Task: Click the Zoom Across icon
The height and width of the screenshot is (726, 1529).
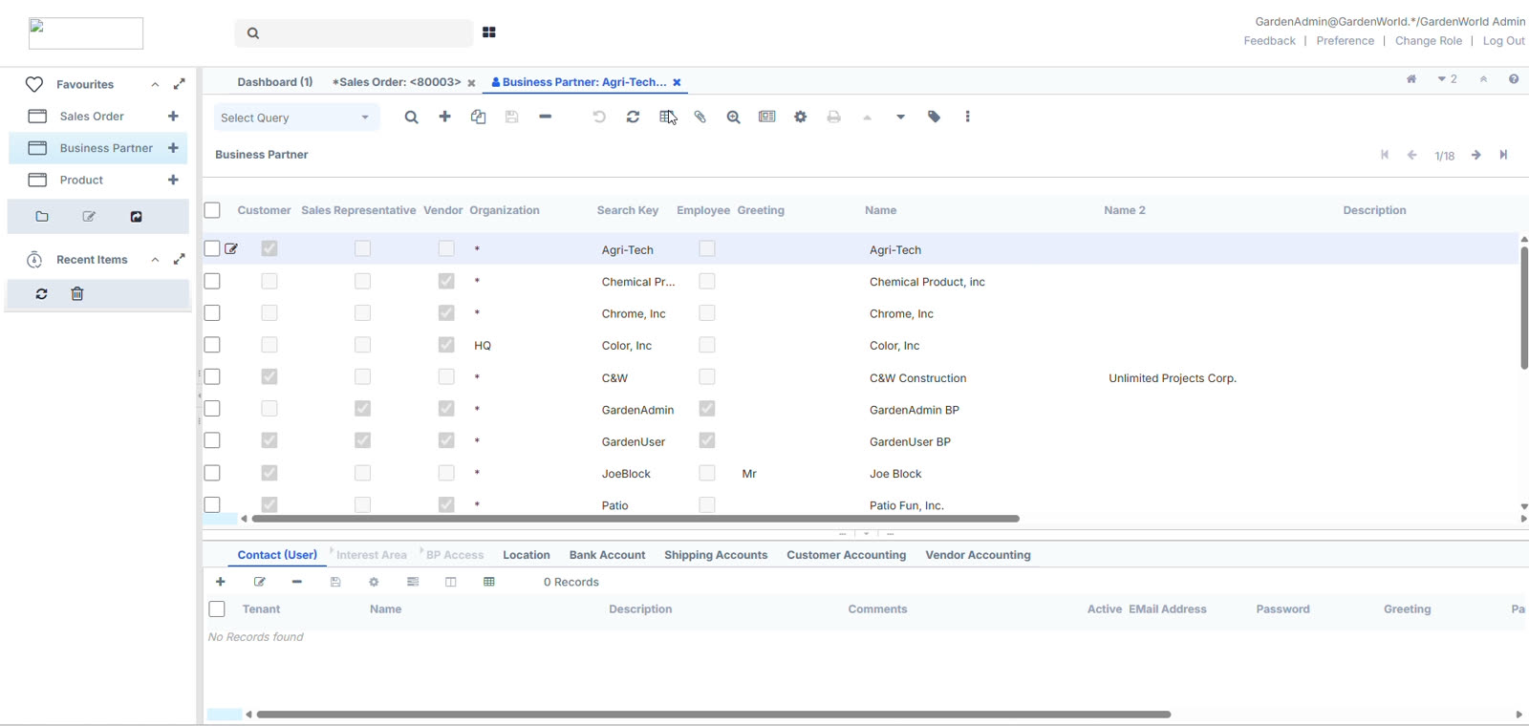Action: [x=733, y=117]
